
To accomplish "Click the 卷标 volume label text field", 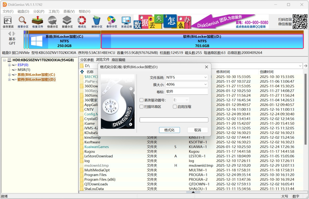I will tap(186, 91).
